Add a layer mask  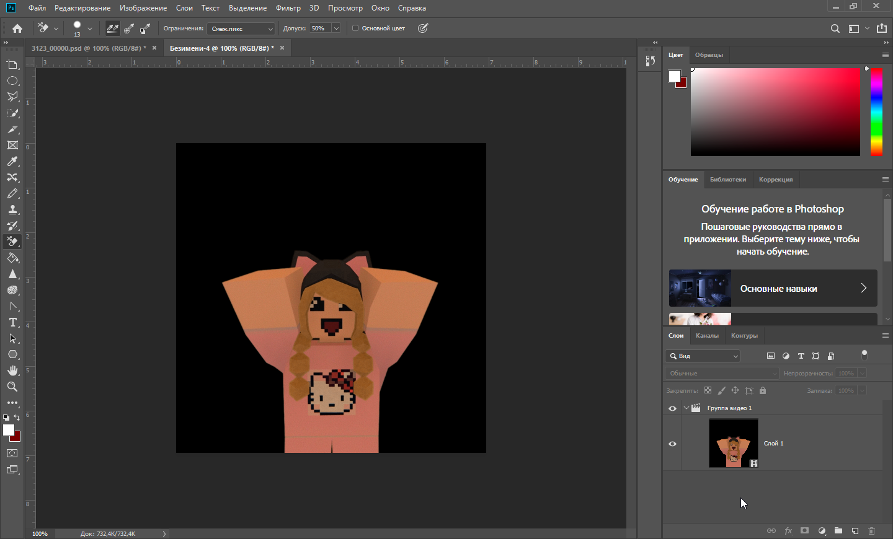click(x=804, y=531)
